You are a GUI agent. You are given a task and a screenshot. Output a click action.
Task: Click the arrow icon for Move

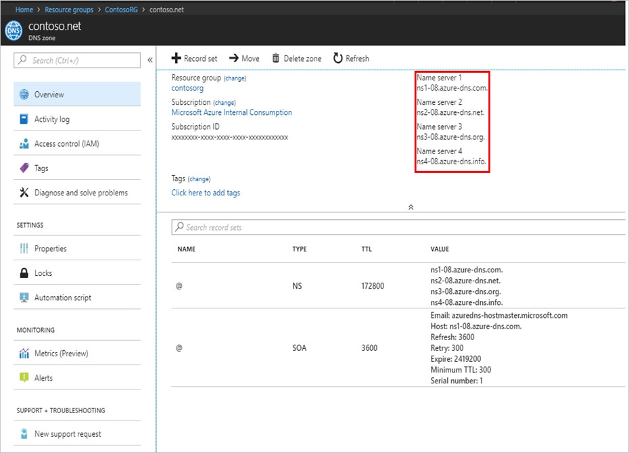pos(234,58)
